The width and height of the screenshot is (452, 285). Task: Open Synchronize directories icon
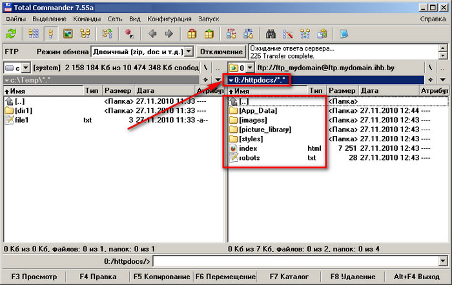click(305, 34)
